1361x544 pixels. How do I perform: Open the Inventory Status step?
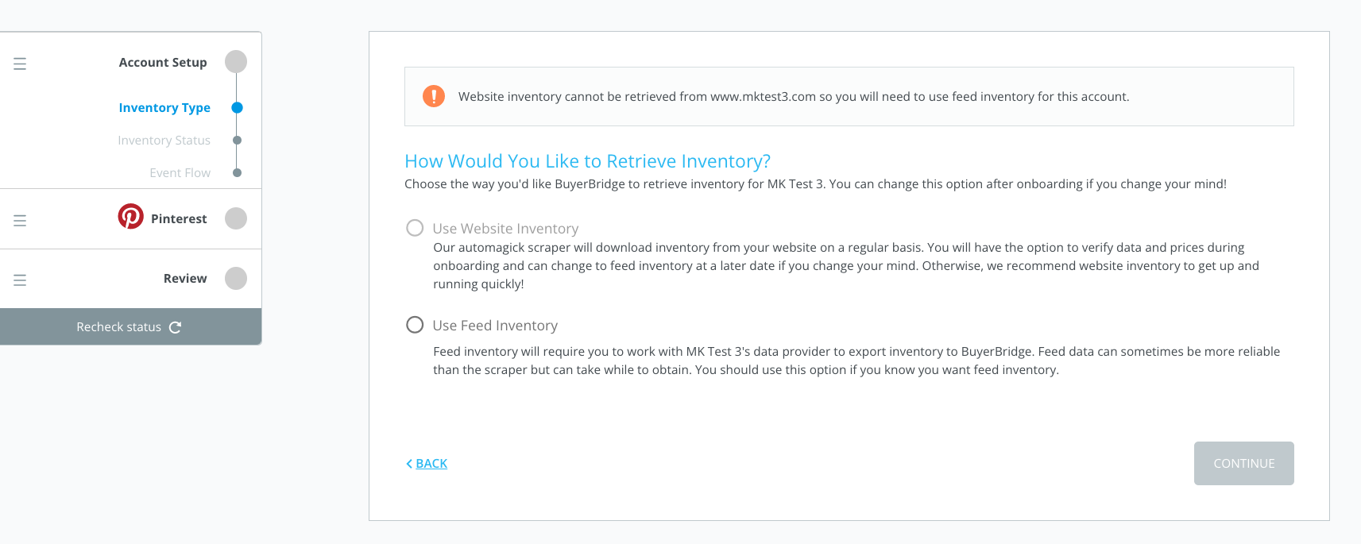coord(164,141)
